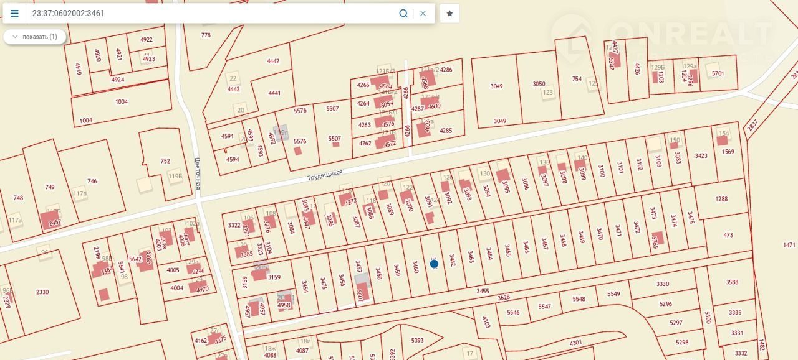Click the Трудящихся street label
The width and height of the screenshot is (798, 360).
[x=325, y=175]
